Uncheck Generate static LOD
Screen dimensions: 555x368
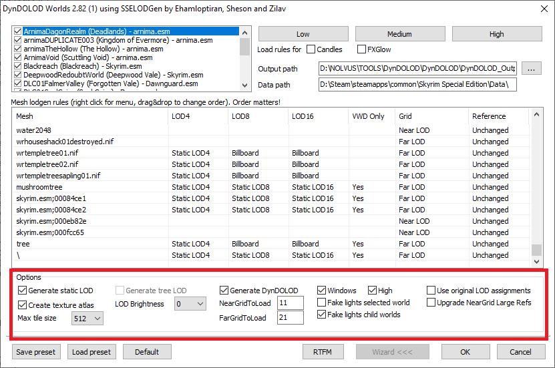tap(22, 291)
